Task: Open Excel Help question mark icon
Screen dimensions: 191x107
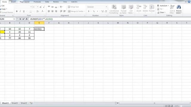Action: click(189, 2)
